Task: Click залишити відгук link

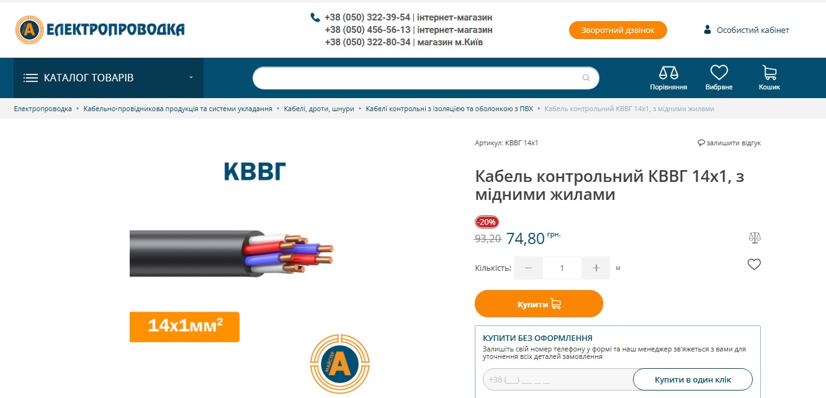Action: (729, 143)
